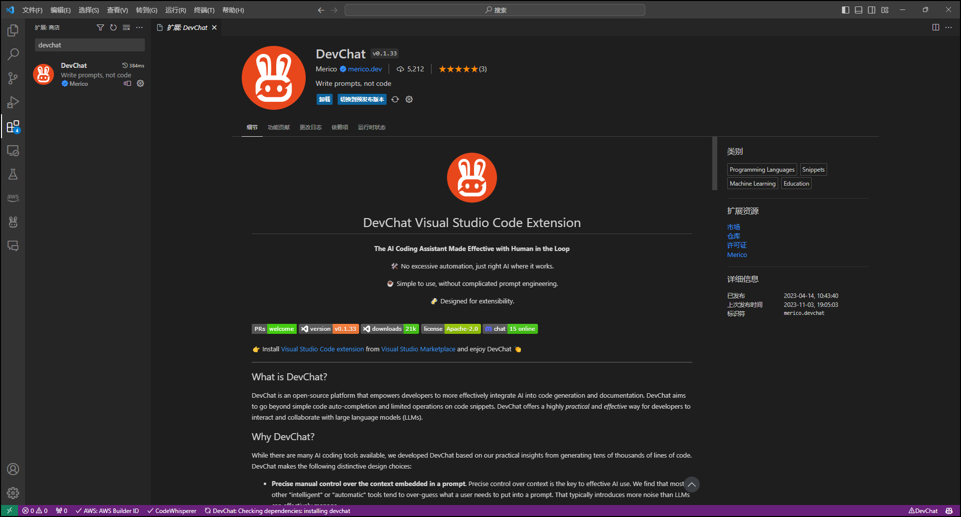Click the DevChat list item manage gear
961x517 pixels.
140,83
